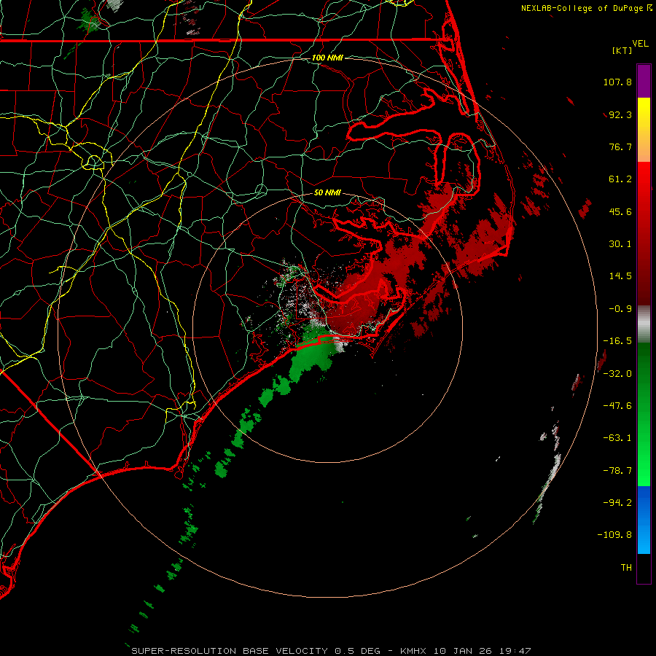Click the 19:47 timestamp in the caption
Screen dimensions: 656x656
(x=515, y=651)
